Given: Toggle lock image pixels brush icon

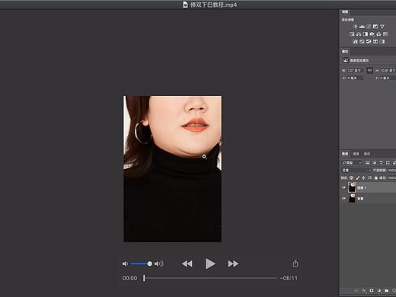Looking at the screenshot, I should tap(358, 178).
